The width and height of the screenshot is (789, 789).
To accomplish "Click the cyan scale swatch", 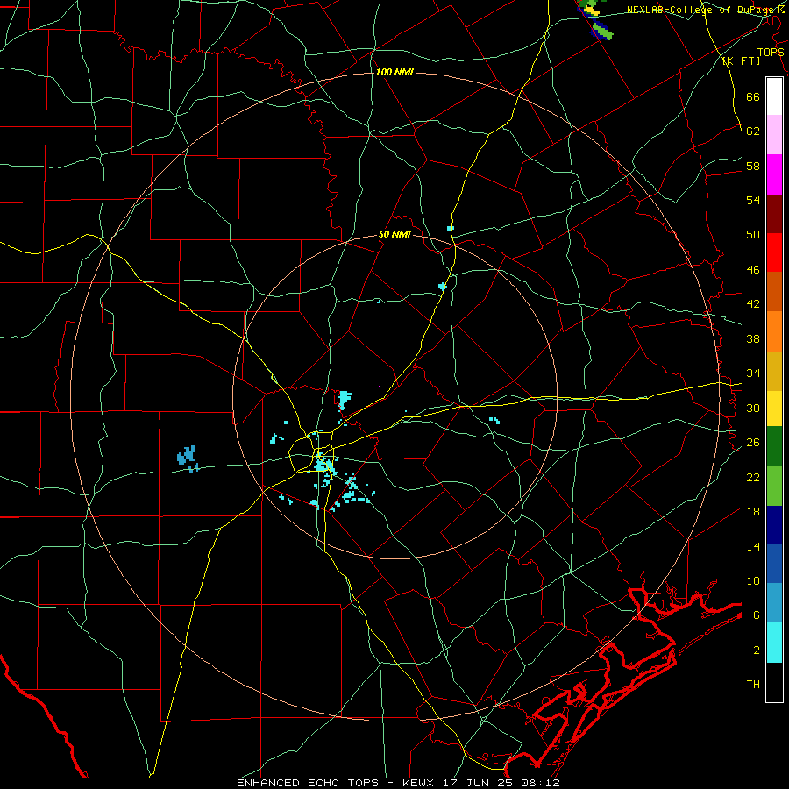I will 774,643.
